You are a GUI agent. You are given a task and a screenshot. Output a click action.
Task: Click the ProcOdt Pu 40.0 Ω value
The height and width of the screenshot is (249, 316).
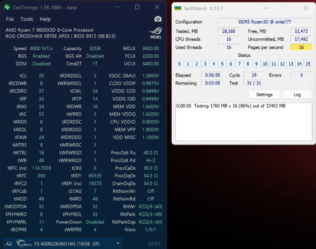150,153
